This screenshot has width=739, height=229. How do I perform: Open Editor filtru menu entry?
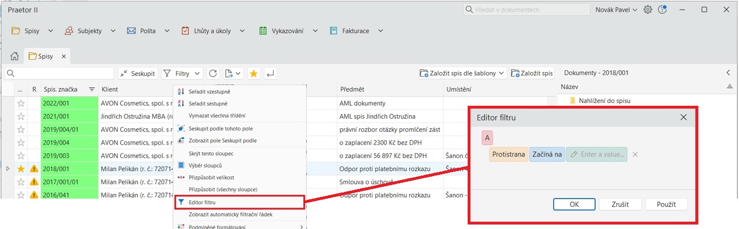click(240, 202)
